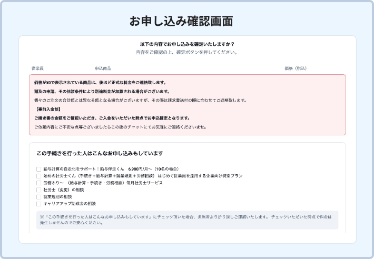Click the 以下の内容でお申し込みを確定いたしますか？ heading
This screenshot has height=259, width=374.
coord(187,44)
